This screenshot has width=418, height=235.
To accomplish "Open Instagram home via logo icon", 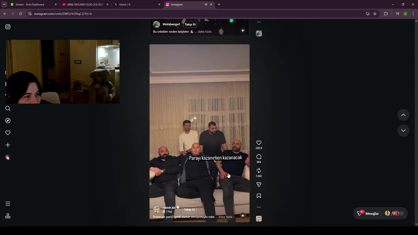I will pos(8,27).
